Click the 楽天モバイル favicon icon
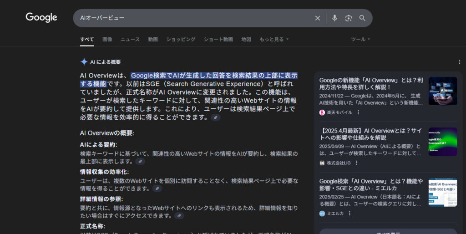 pyautogui.click(x=322, y=112)
